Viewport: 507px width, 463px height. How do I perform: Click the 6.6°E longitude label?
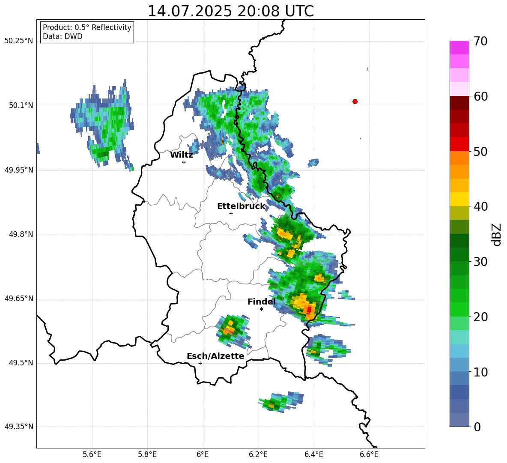tap(369, 455)
